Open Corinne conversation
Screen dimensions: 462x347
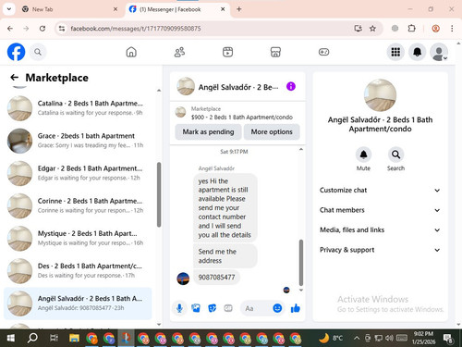click(78, 205)
